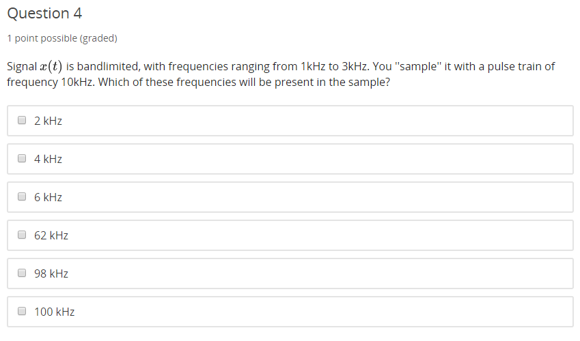Click the "6 kHz" option label text
This screenshot has height=341, width=580.
[x=48, y=197]
